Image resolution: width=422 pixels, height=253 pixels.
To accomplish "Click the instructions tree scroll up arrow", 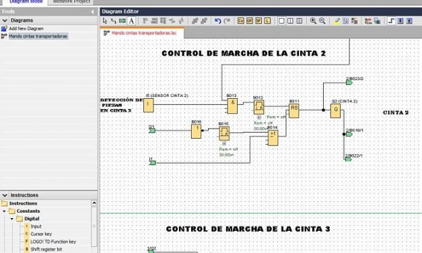I will [94, 203].
